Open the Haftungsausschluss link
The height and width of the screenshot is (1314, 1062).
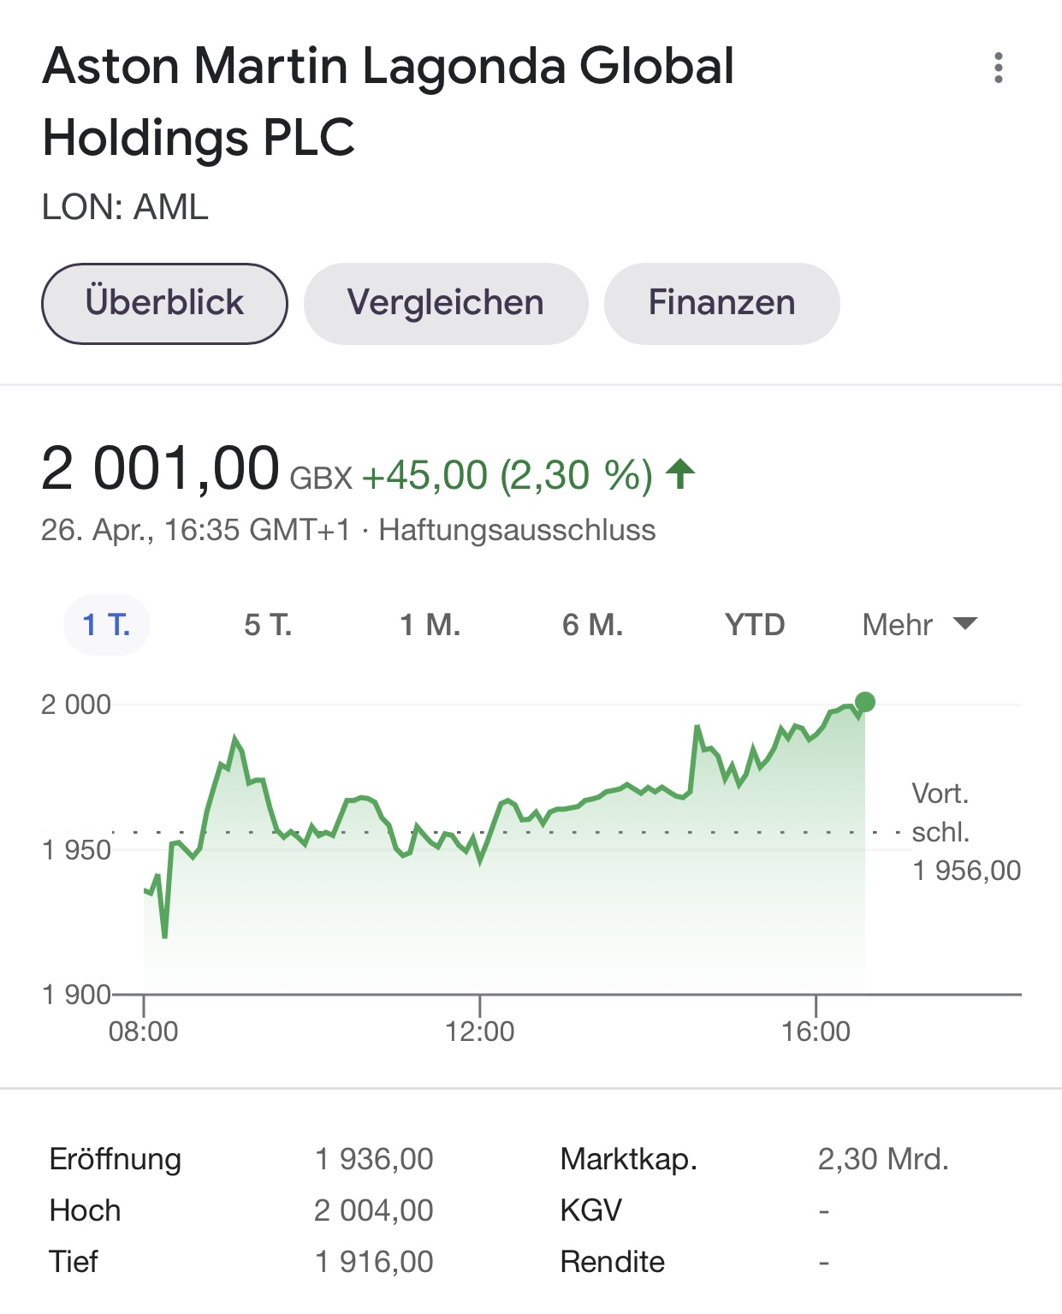tap(517, 530)
